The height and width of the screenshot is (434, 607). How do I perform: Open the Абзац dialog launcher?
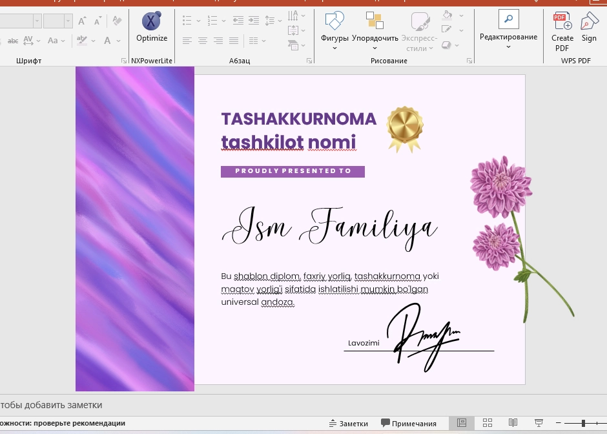pyautogui.click(x=309, y=61)
